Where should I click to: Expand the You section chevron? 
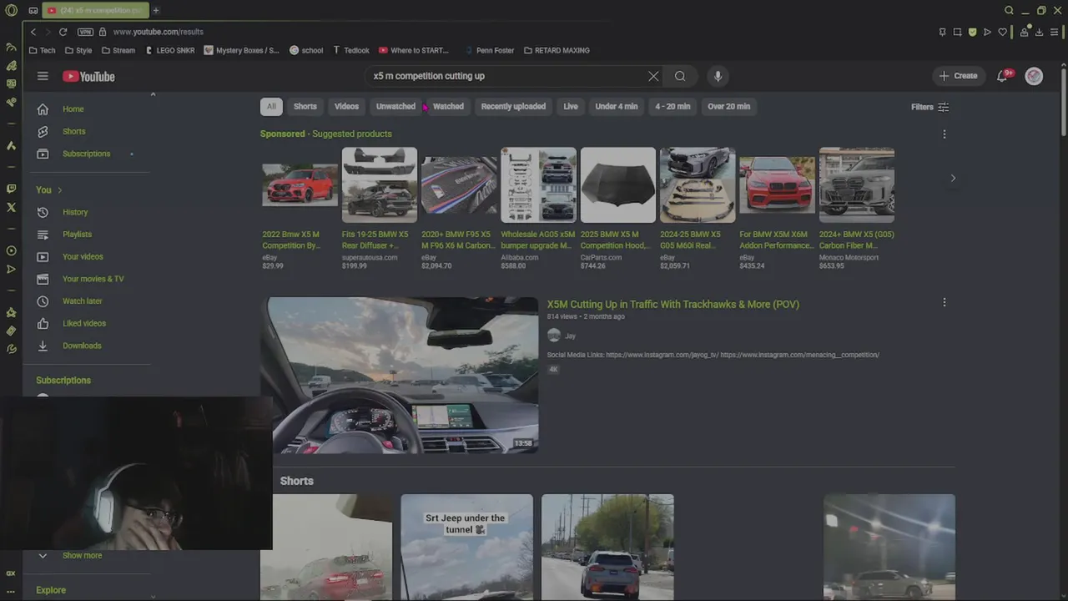click(x=59, y=190)
